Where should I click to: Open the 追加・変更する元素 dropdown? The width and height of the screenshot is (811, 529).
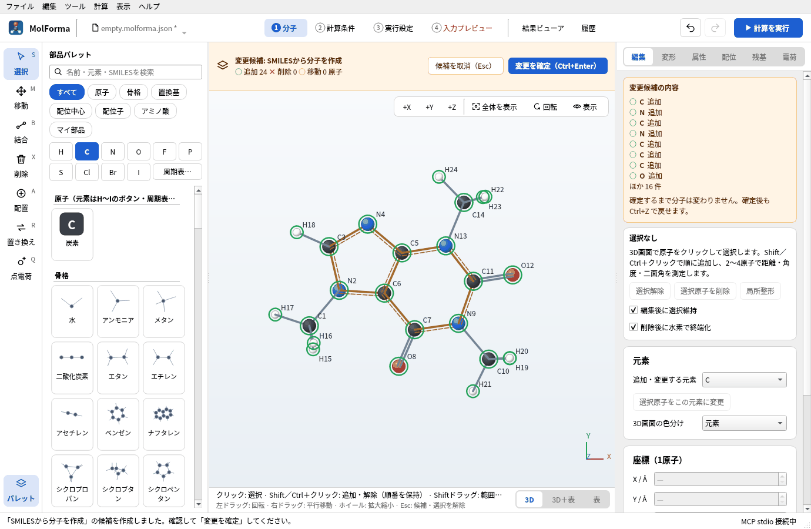pos(745,380)
